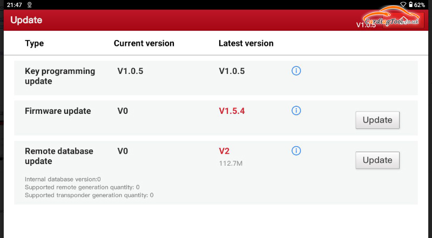Select the Update page title
This screenshot has height=238, width=432.
[x=26, y=20]
